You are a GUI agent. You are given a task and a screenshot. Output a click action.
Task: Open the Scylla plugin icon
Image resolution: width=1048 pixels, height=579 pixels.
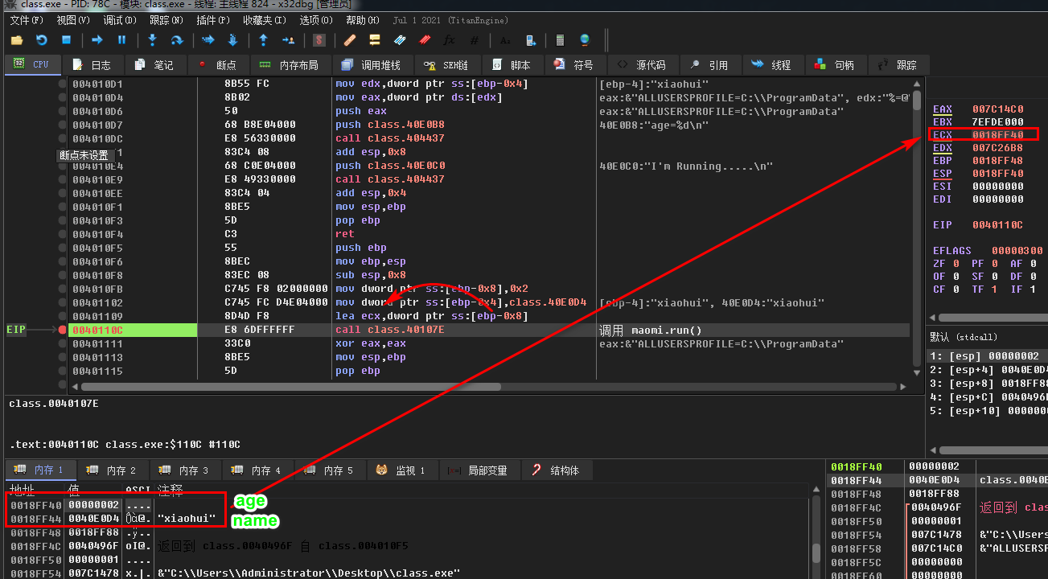(x=319, y=39)
